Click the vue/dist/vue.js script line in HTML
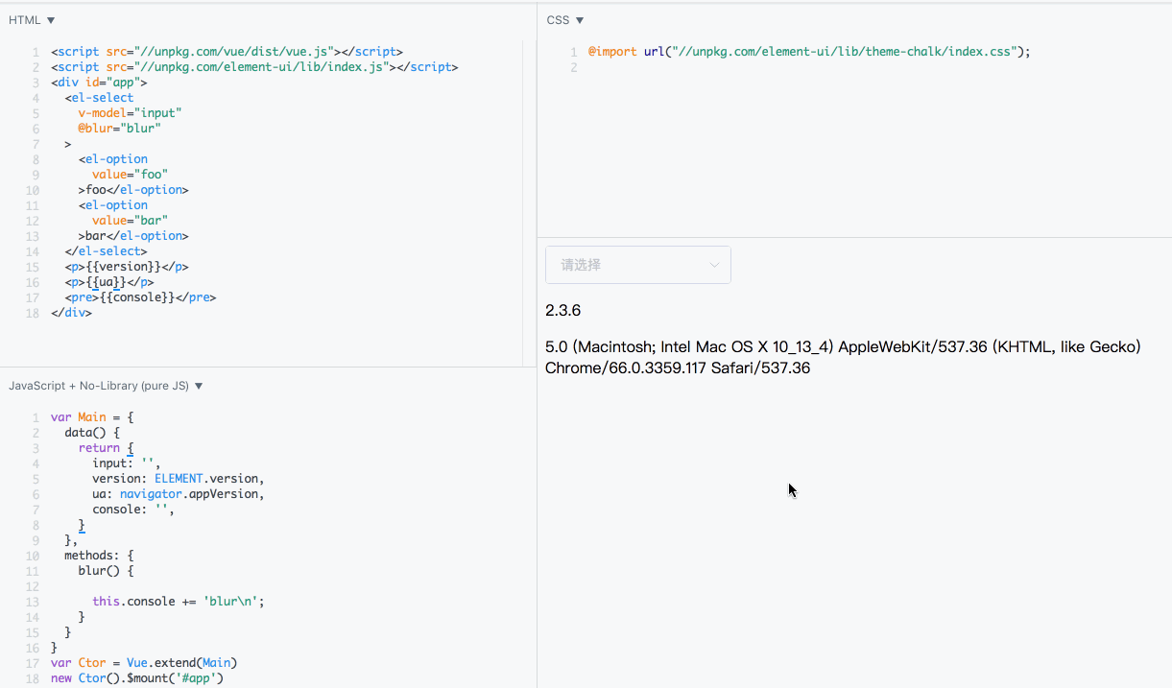 [227, 52]
